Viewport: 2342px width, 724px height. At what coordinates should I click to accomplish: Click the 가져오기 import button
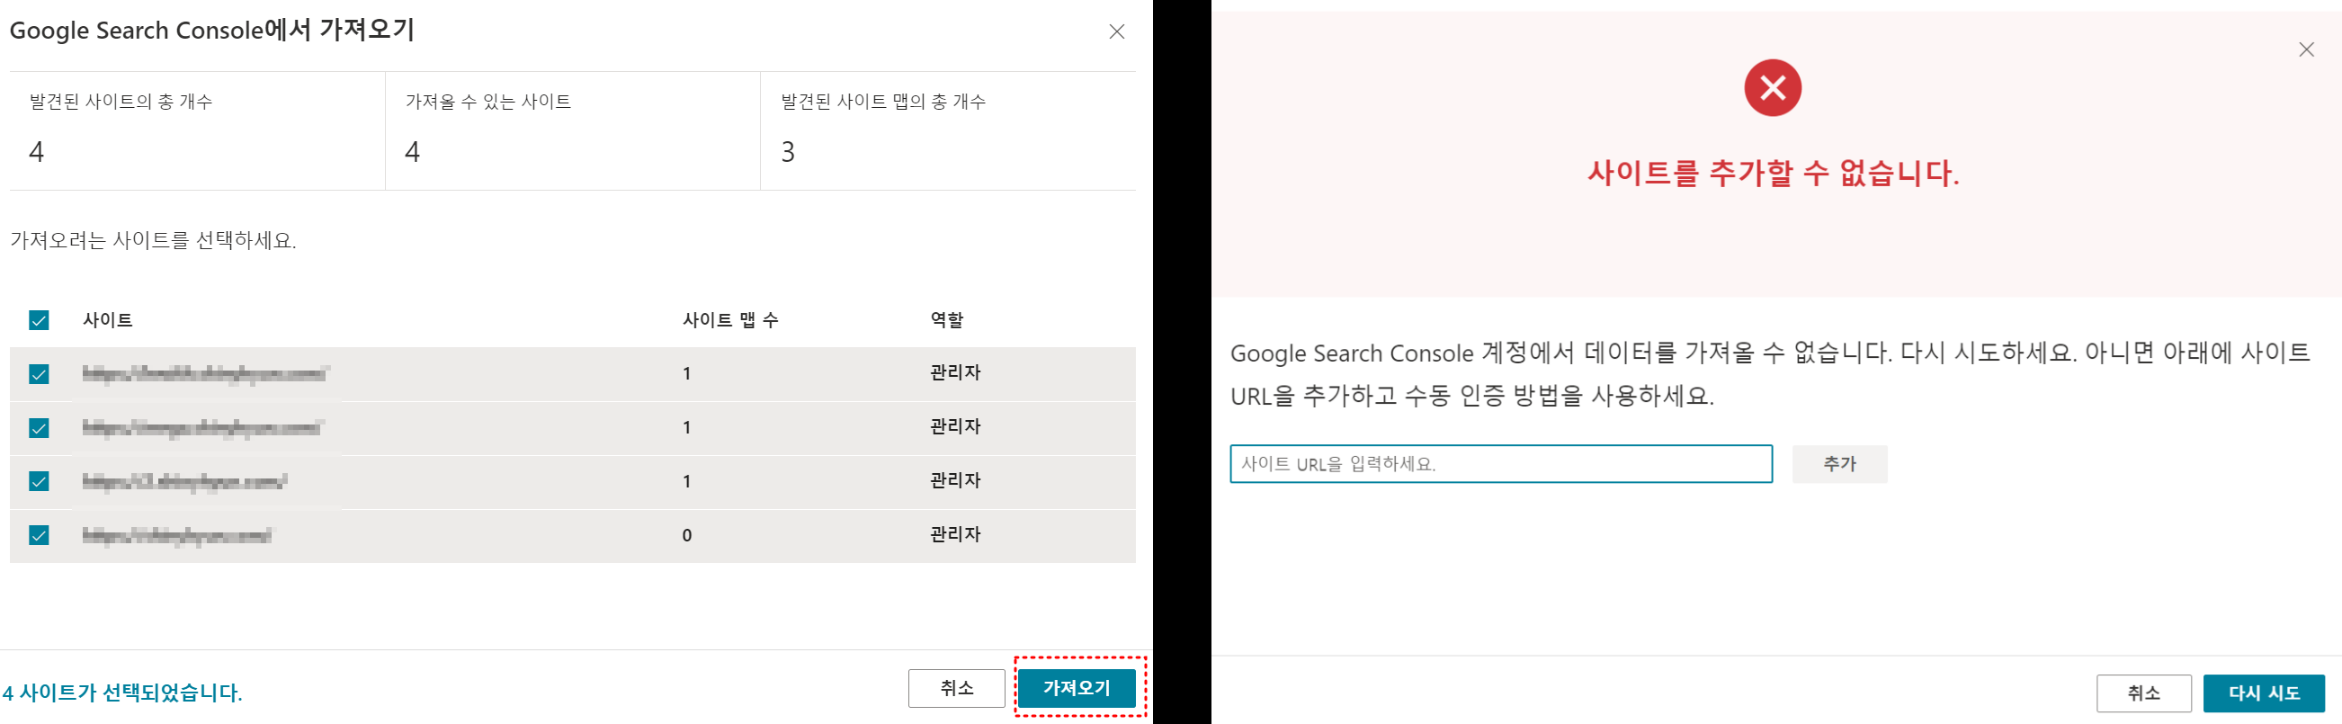click(1077, 688)
